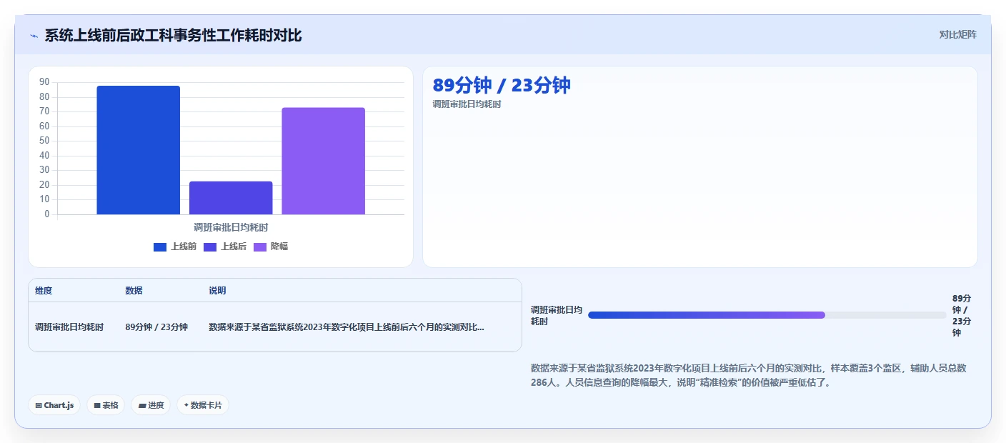Screen dimensions: 1006x443
Task: Click the truncated 数据来源于某省监狱系统 table cell
Action: pos(347,327)
